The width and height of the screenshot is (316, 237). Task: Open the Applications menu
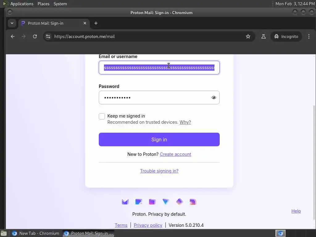point(22,4)
